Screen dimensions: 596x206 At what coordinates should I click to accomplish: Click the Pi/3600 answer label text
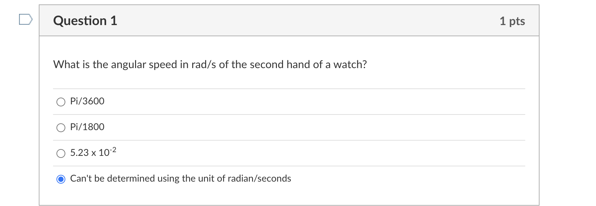pyautogui.click(x=87, y=101)
